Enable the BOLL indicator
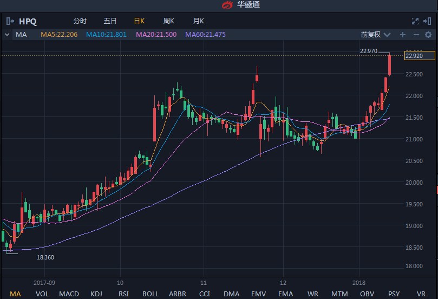The width and height of the screenshot is (438, 299). 151,294
